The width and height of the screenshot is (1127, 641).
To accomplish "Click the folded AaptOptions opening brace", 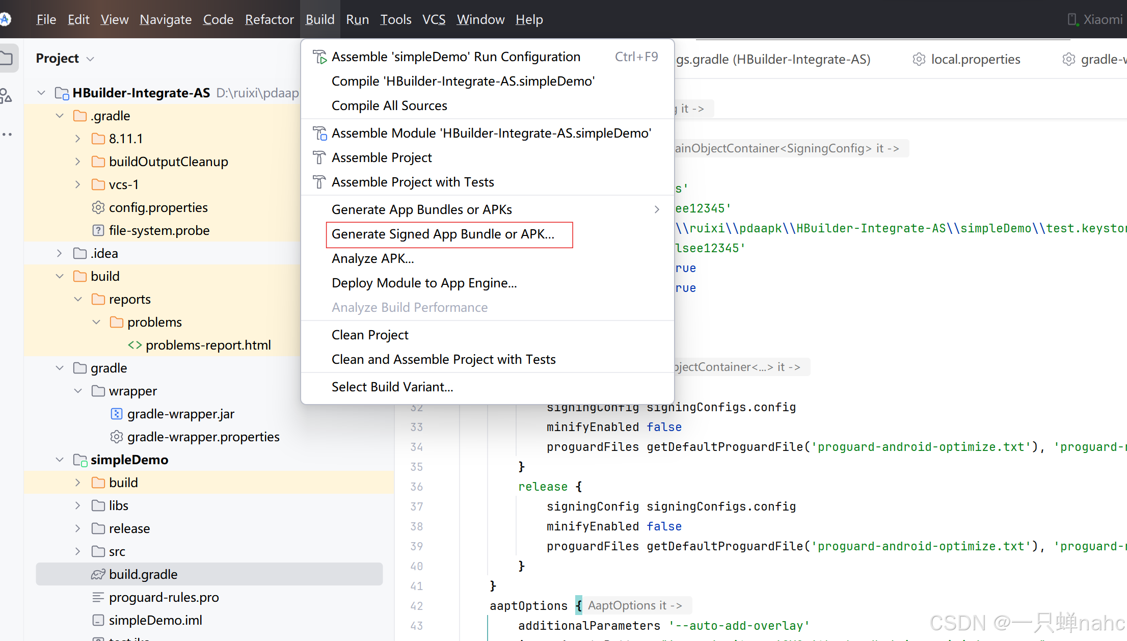I will (x=579, y=605).
